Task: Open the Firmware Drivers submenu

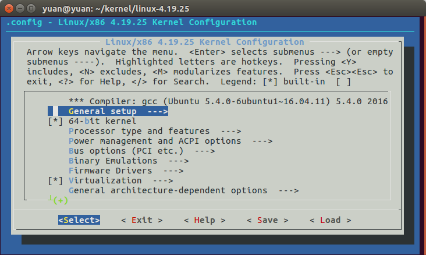Action: [126, 171]
